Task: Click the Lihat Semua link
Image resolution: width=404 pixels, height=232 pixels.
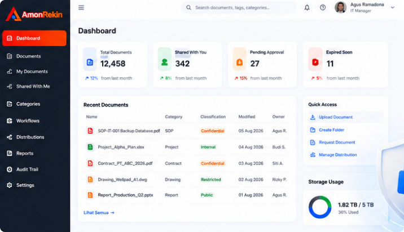Action: (x=99, y=213)
